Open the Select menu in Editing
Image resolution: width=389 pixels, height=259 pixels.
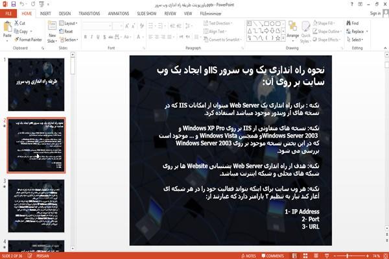pyautogui.click(x=355, y=40)
